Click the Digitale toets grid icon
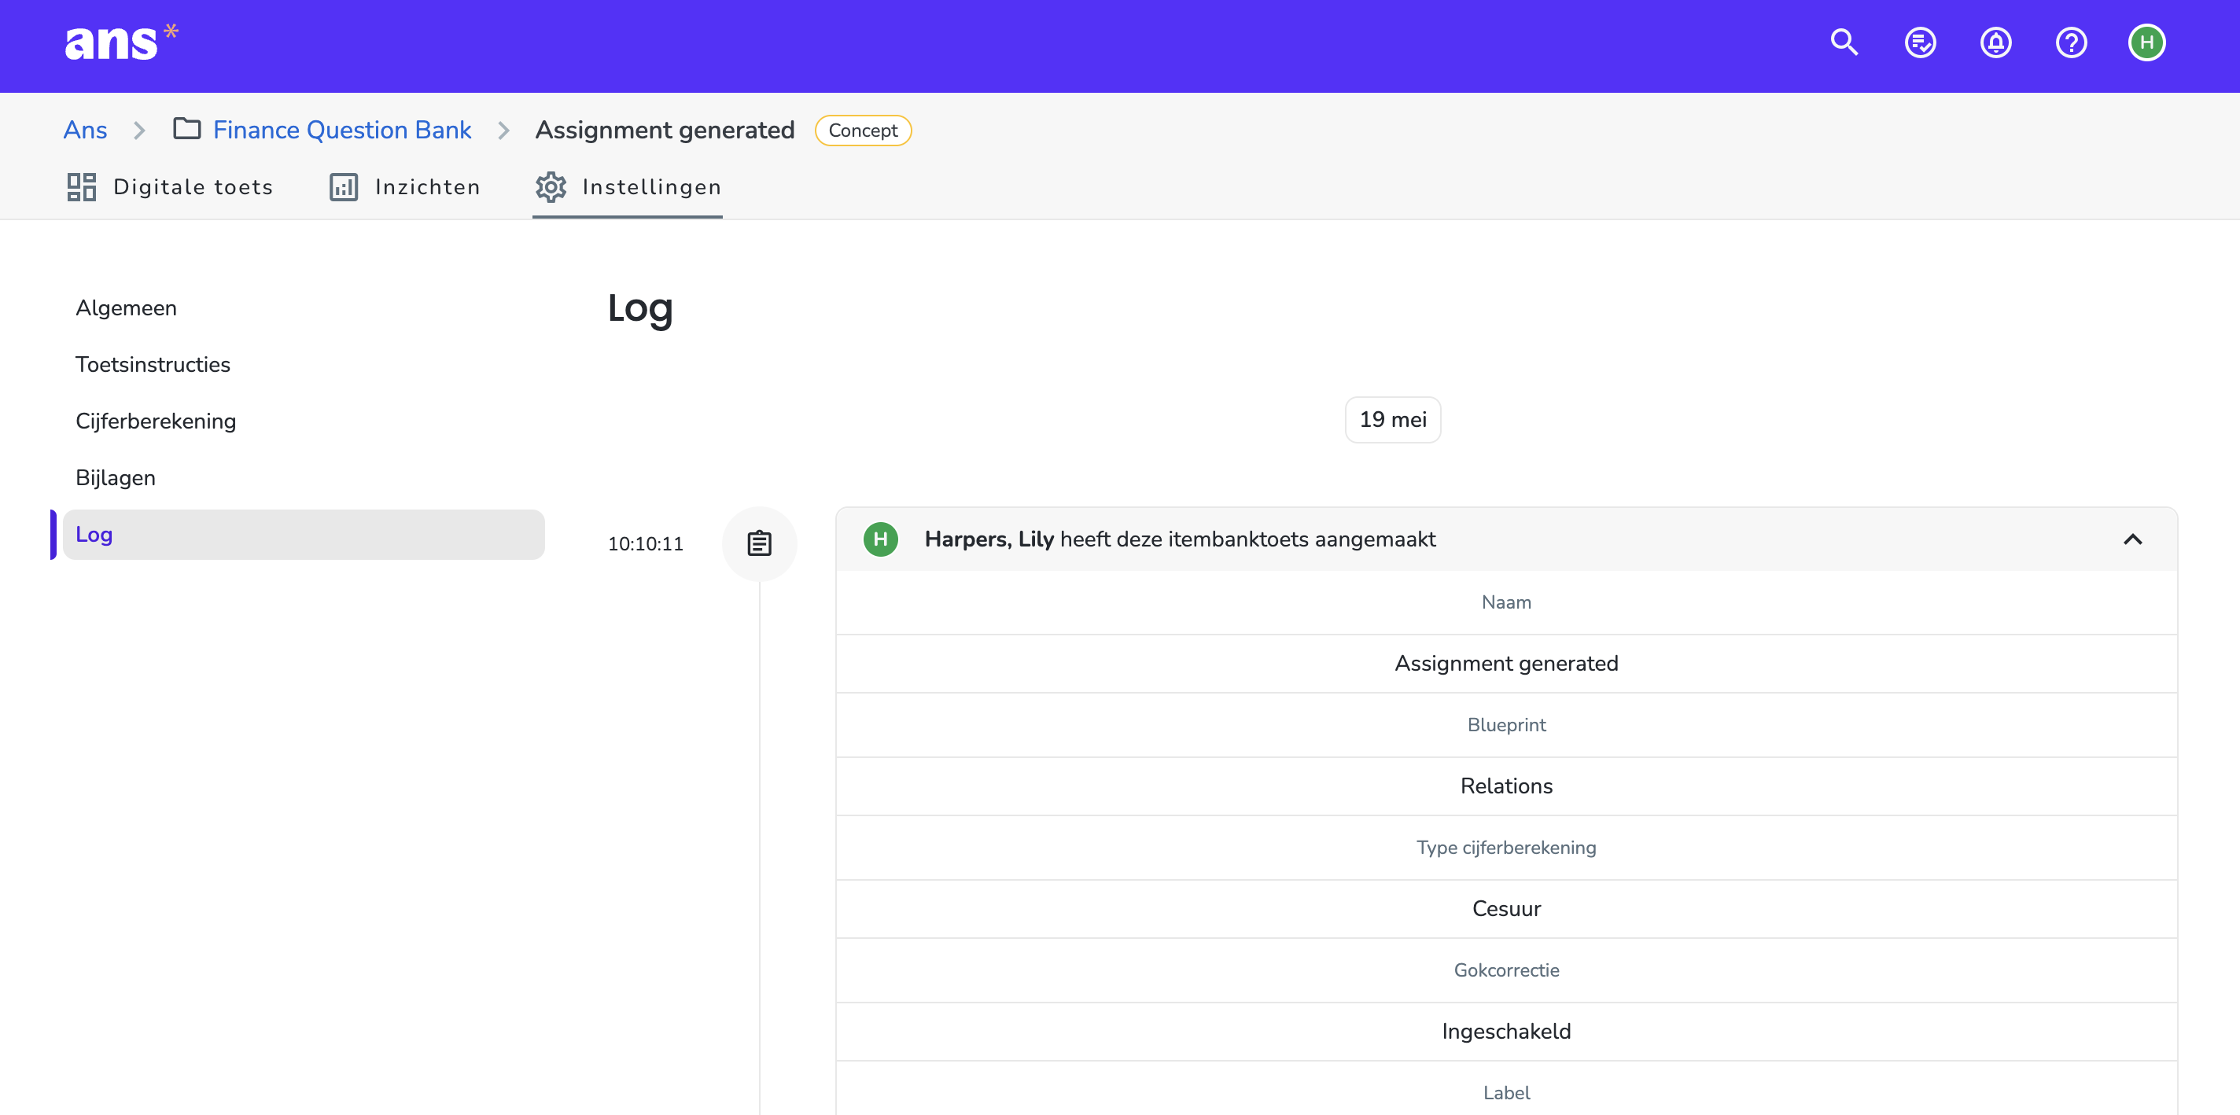The height and width of the screenshot is (1115, 2240). 82,187
